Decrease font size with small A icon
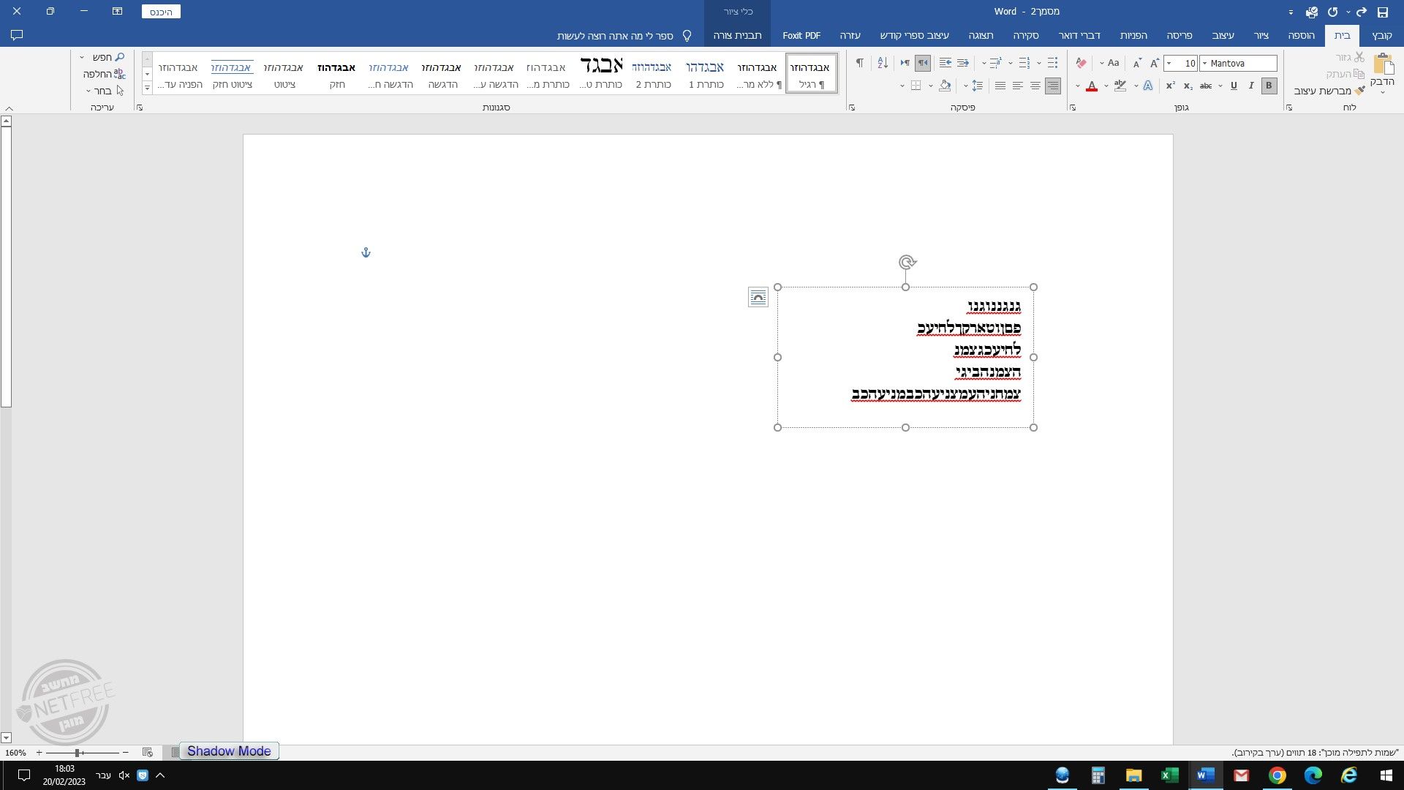Viewport: 1404px width, 790px height. (1137, 64)
